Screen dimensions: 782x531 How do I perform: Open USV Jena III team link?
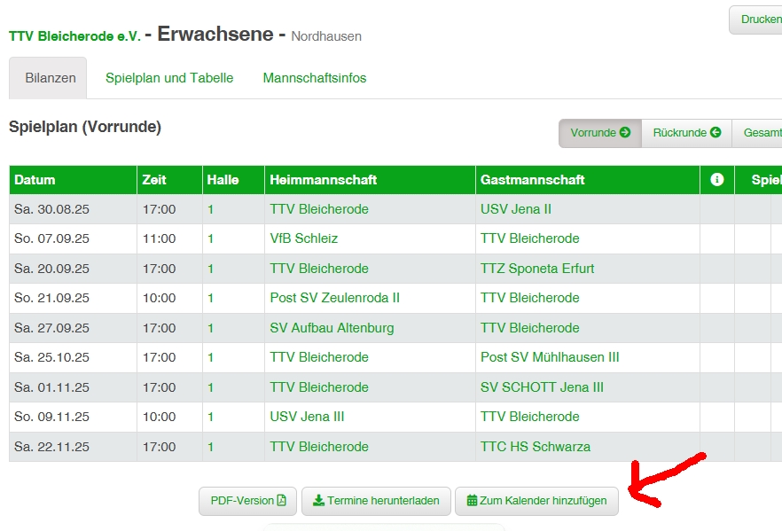click(x=307, y=417)
